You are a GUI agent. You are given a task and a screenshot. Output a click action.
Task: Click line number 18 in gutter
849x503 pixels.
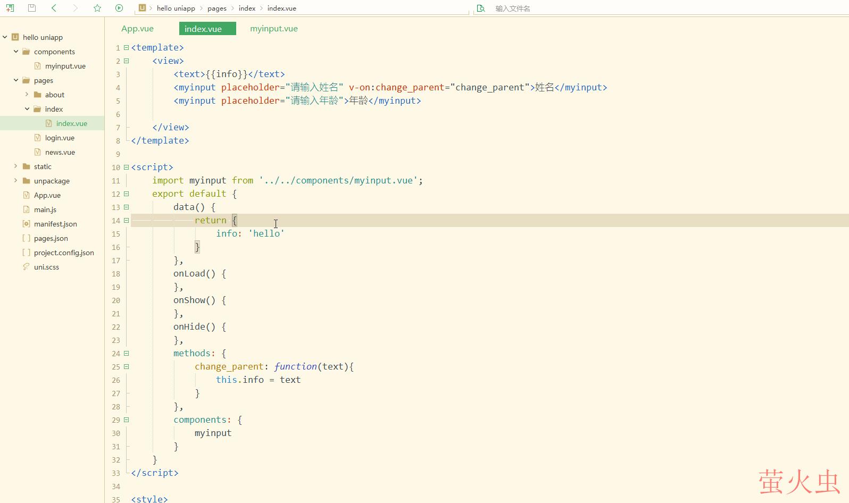(116, 274)
